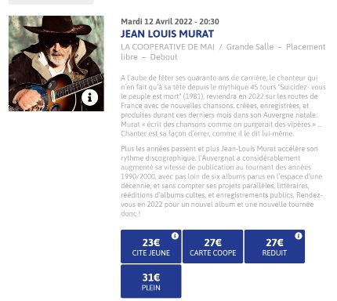Screen dimensions: 337x301
Task: Open the JEAN LOUIS MURAT event title
Action: (167, 34)
